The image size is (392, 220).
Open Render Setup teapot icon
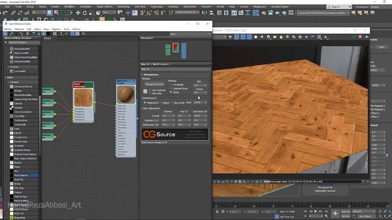point(263,13)
